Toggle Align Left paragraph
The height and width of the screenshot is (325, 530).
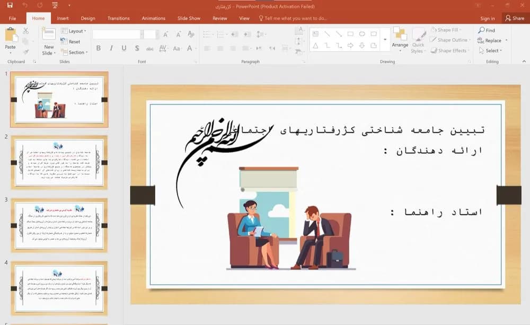(x=207, y=49)
